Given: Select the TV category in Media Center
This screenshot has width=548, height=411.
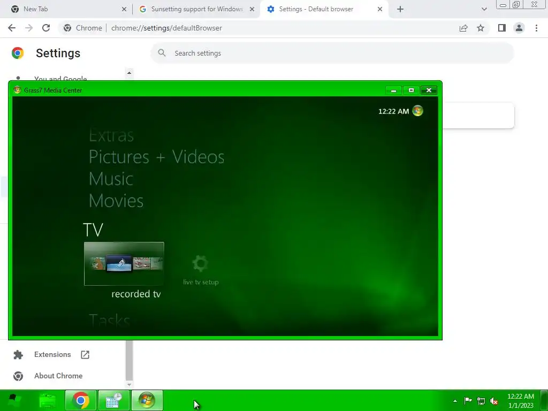Looking at the screenshot, I should 93,230.
